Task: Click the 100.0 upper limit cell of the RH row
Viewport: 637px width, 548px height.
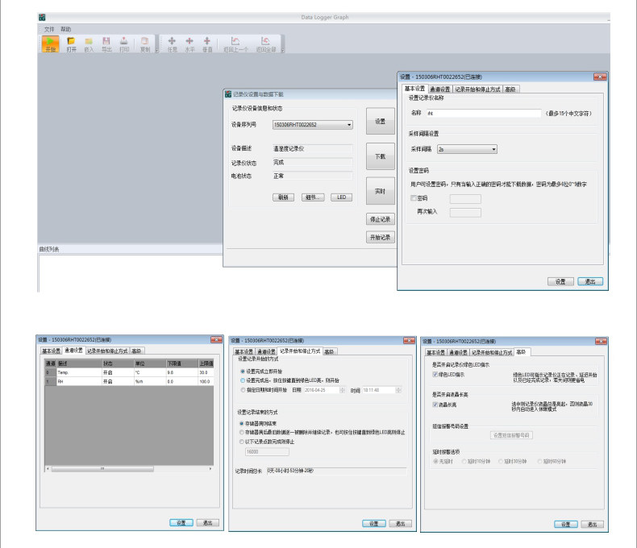Action: [x=206, y=381]
